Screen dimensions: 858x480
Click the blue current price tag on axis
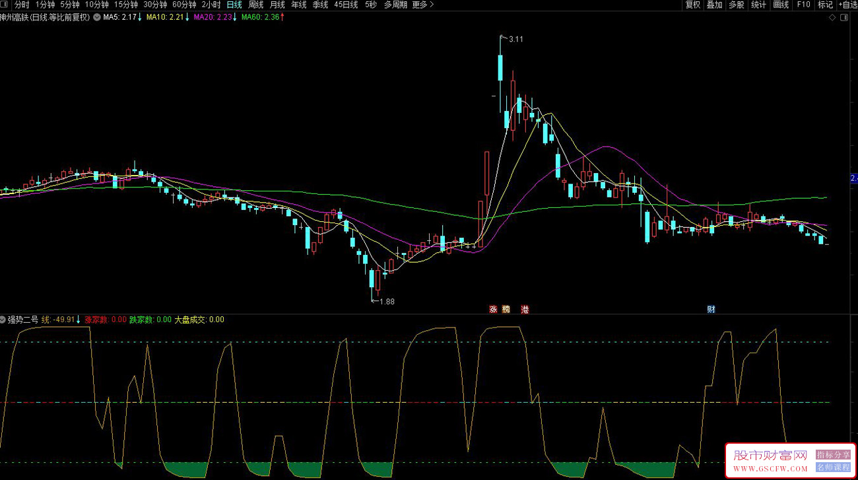tap(853, 178)
